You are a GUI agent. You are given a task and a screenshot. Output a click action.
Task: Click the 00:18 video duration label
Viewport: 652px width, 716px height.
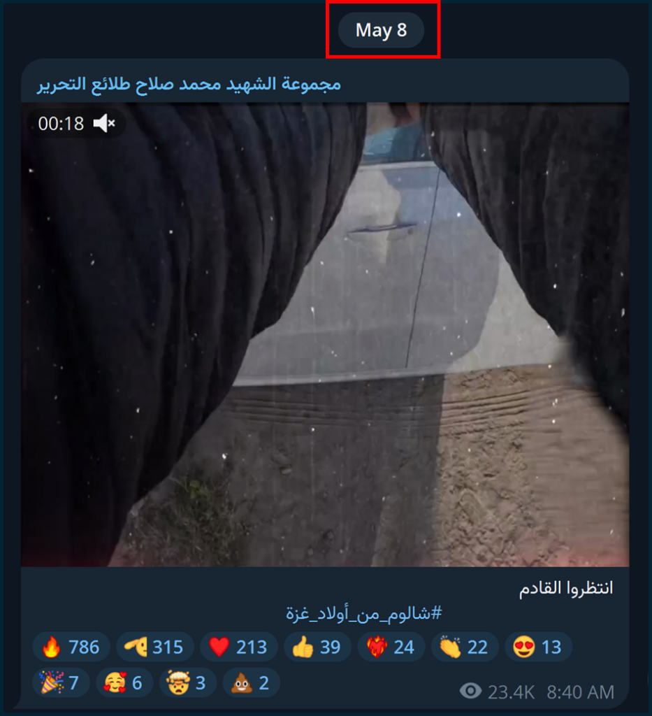(61, 123)
